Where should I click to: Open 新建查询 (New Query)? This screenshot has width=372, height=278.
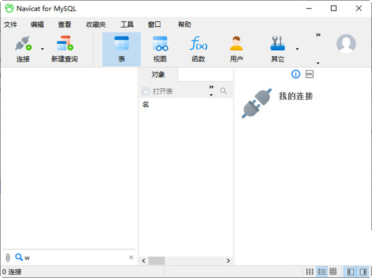64,47
